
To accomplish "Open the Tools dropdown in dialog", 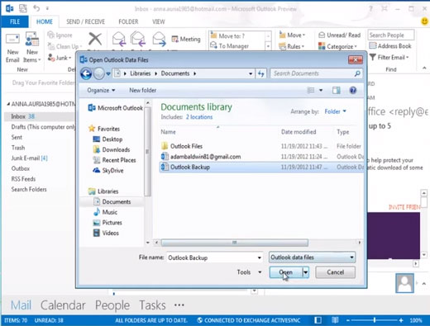I will (249, 272).
